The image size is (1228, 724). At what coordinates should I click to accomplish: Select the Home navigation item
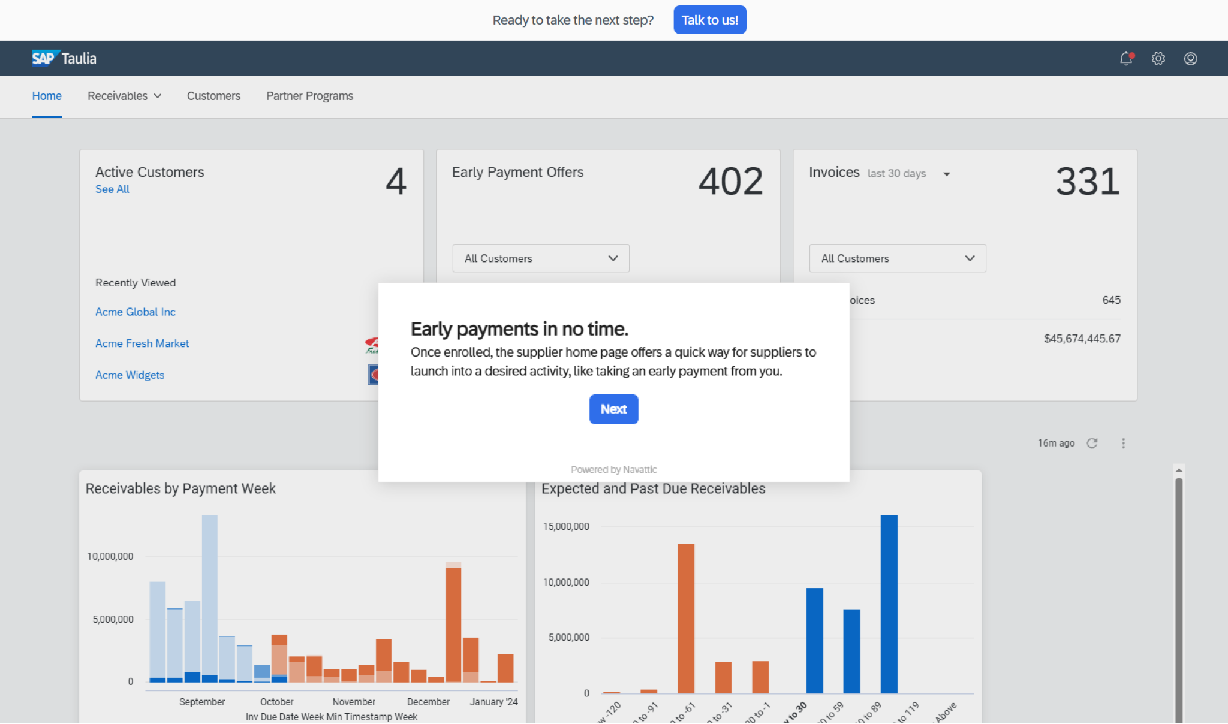47,96
